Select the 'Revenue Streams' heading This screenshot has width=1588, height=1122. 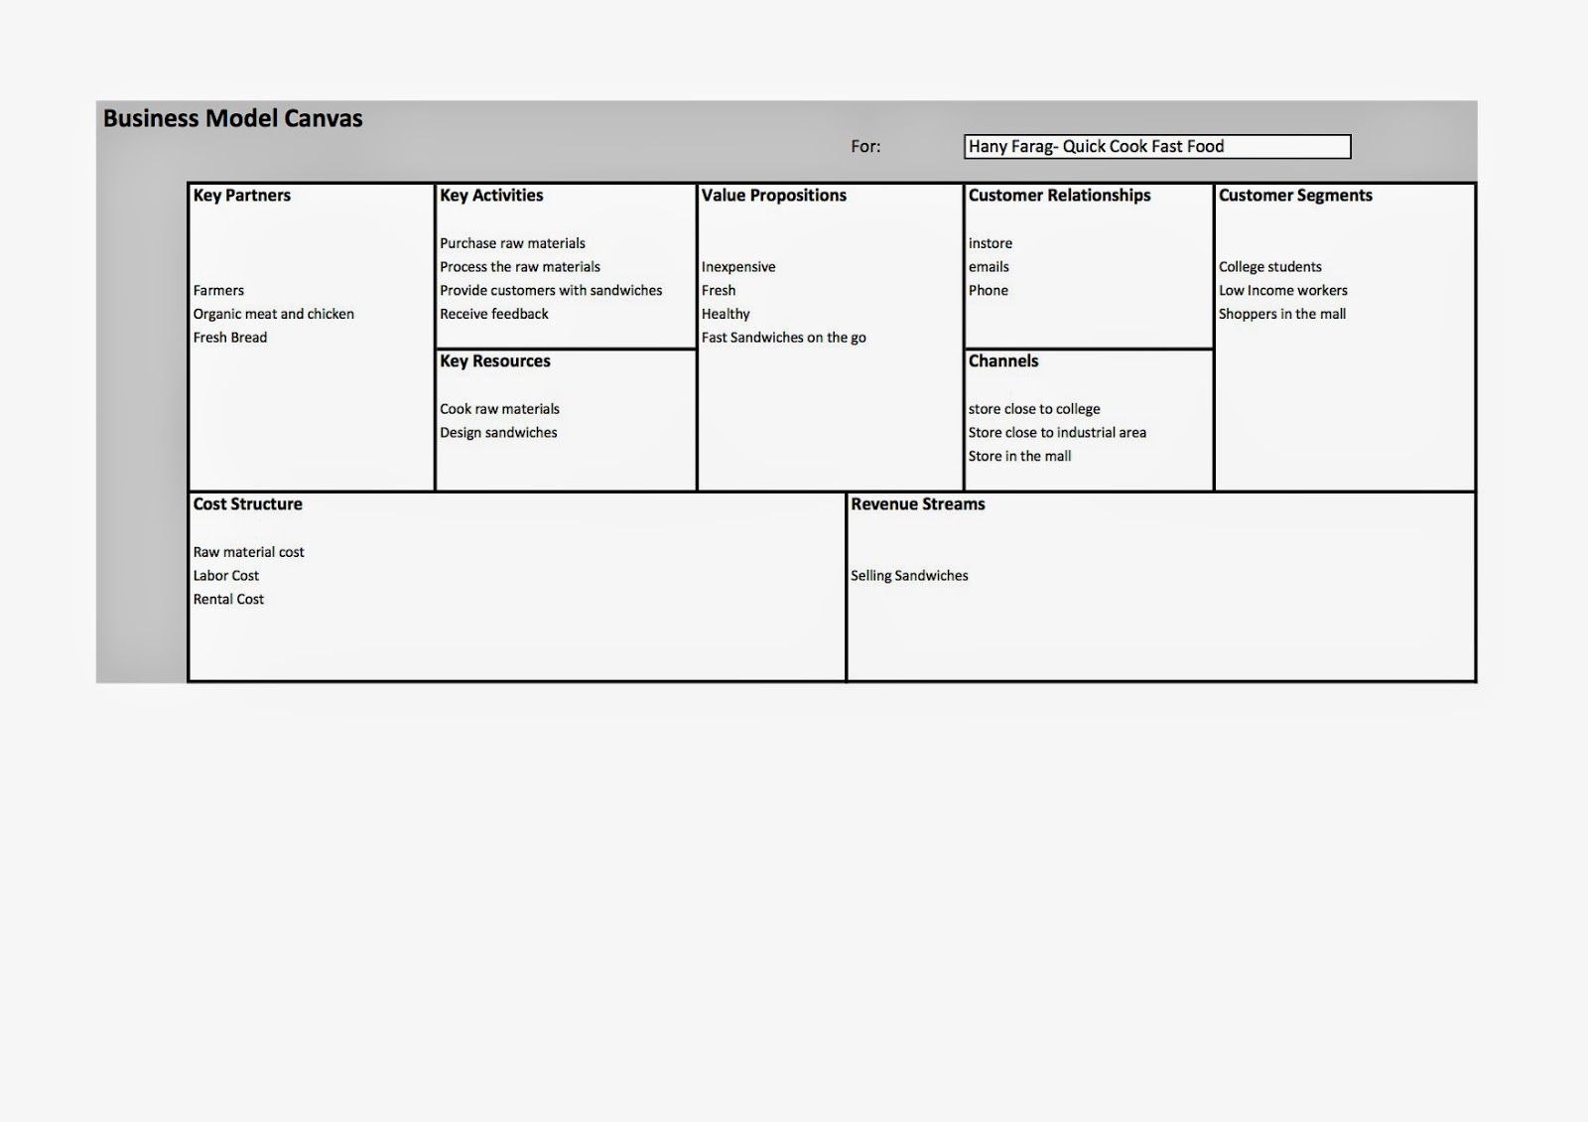pos(918,504)
